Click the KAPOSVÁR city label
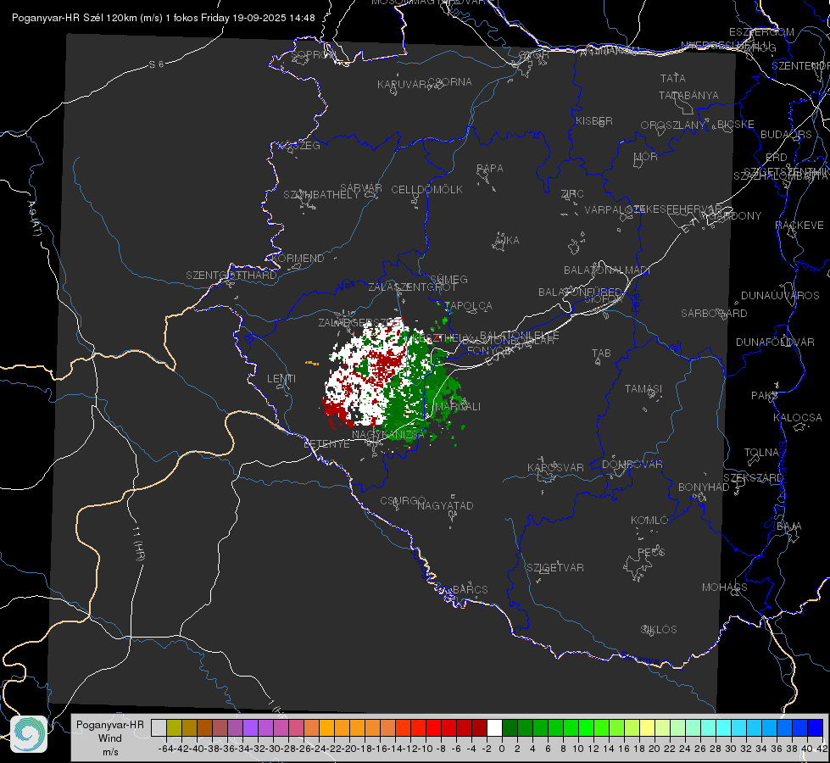This screenshot has width=830, height=763. pos(555,467)
